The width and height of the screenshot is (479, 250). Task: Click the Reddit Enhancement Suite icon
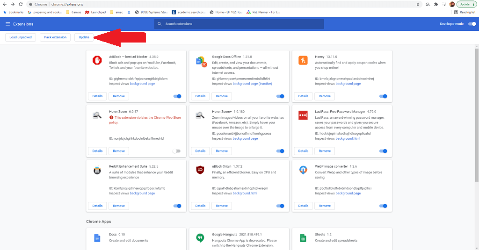pos(97,170)
